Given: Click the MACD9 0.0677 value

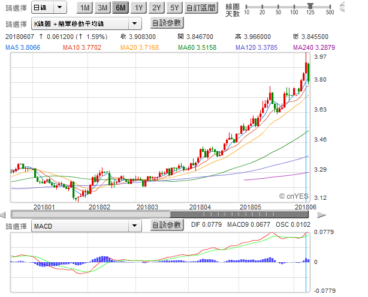Looking at the screenshot, I should coord(249,224).
